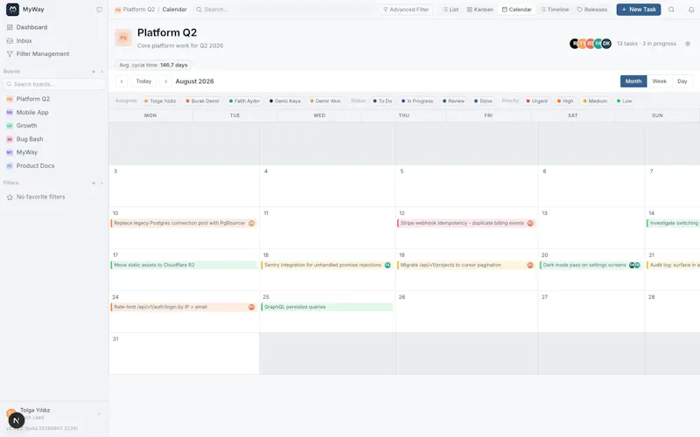This screenshot has height=437, width=700.
Task: Select the Month view
Action: [633, 81]
